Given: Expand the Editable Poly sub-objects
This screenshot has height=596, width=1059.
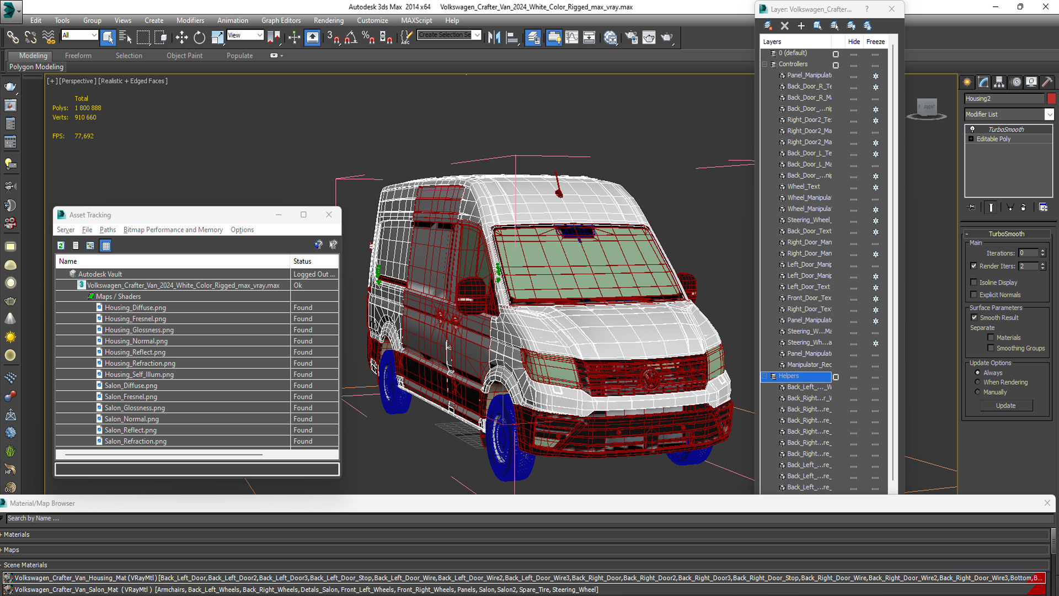Looking at the screenshot, I should (x=971, y=139).
